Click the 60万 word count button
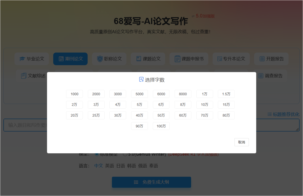 [x=183, y=115]
